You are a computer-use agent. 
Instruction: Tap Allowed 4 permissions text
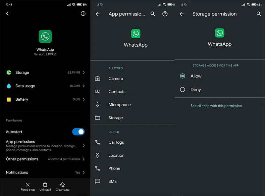(64, 159)
